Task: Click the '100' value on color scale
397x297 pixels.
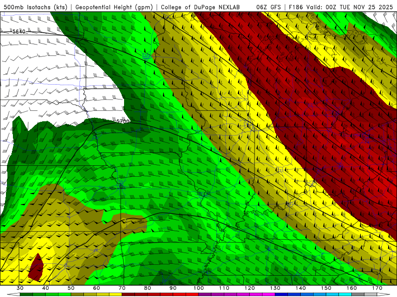Action: [x=199, y=288]
